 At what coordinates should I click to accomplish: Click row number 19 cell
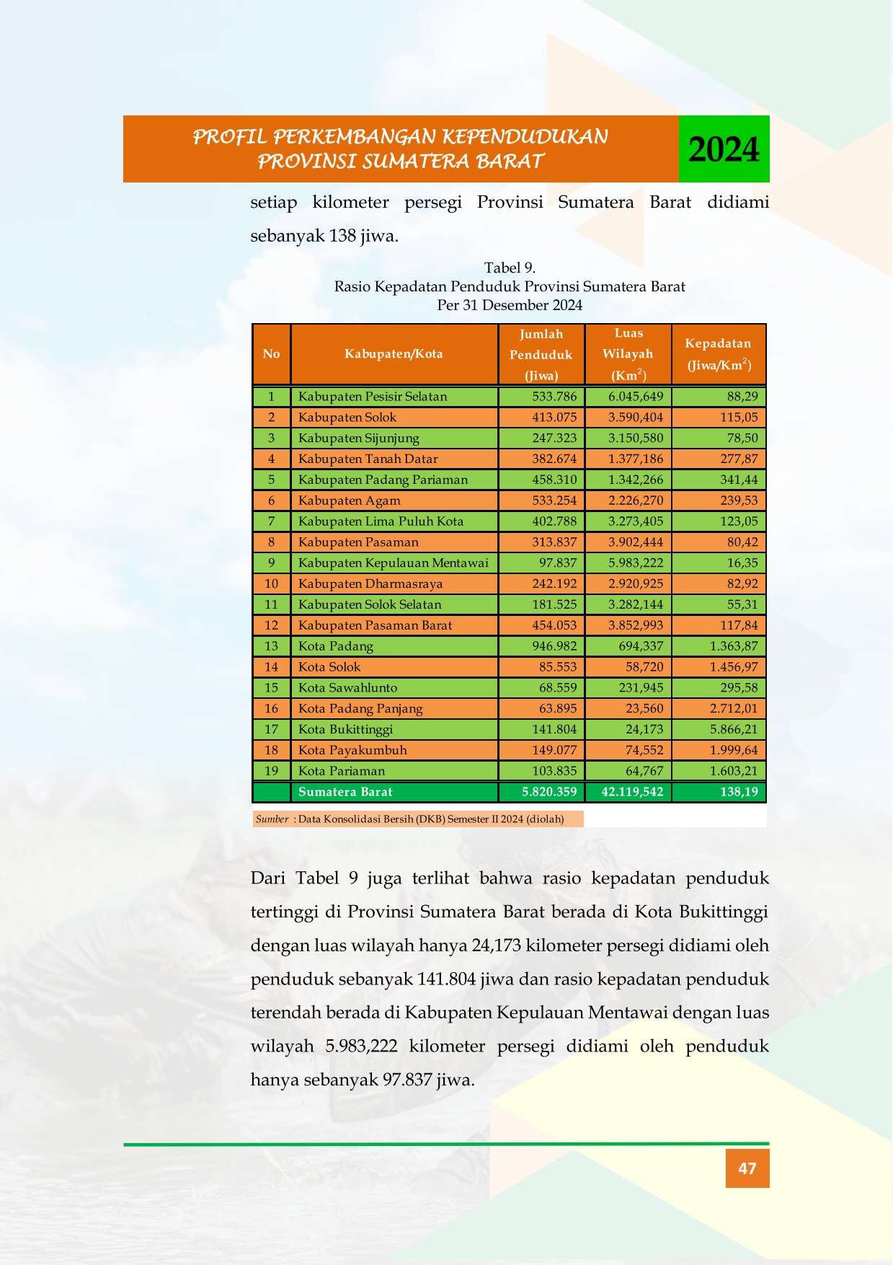[272, 771]
